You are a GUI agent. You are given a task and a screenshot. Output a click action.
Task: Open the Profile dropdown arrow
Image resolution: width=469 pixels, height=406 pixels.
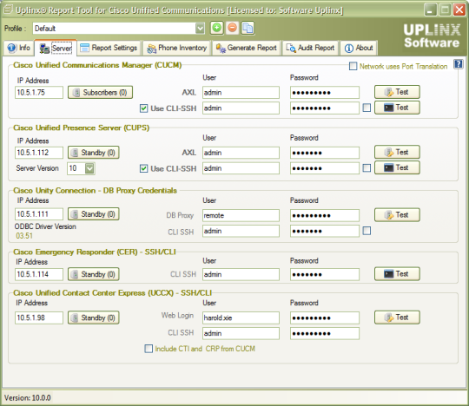click(200, 29)
